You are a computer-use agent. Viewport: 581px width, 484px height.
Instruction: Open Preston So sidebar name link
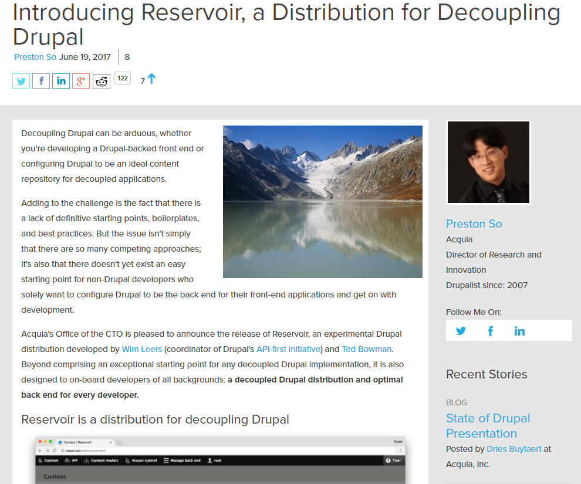pos(474,224)
